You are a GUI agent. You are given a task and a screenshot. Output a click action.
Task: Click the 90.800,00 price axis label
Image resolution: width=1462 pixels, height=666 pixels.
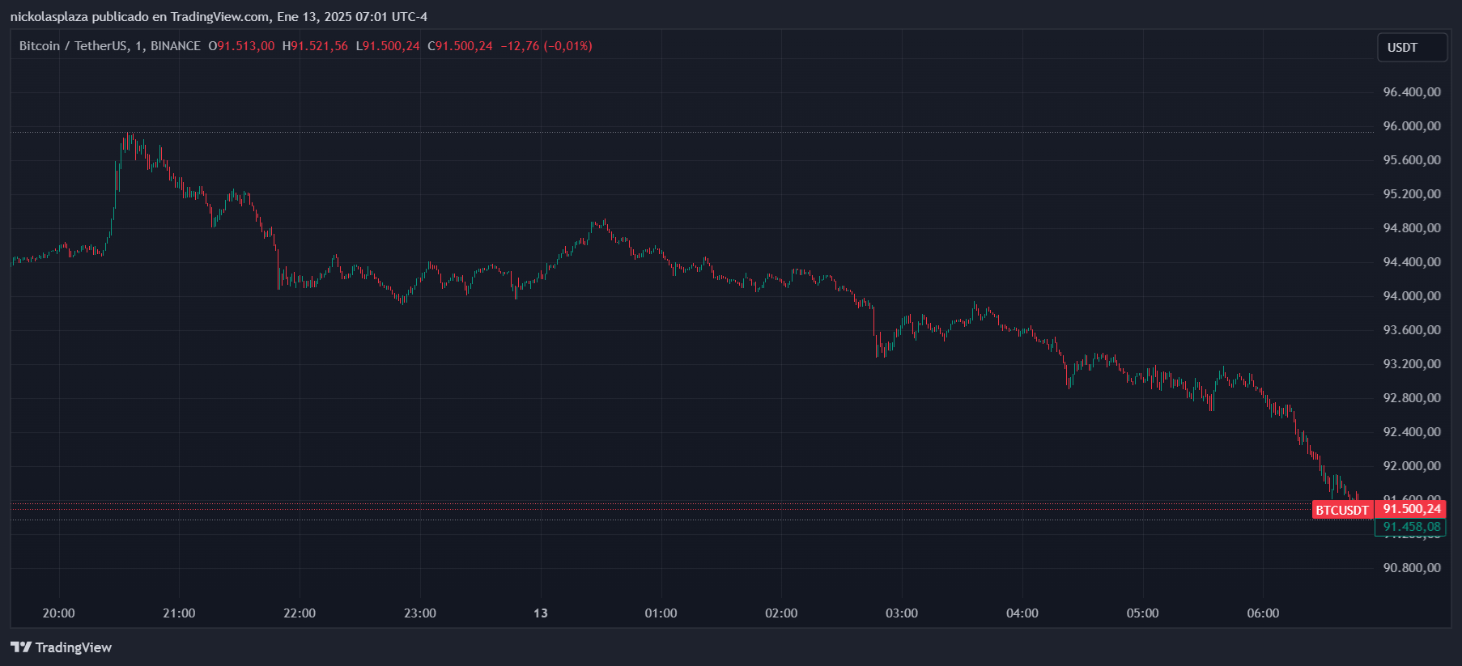click(x=1411, y=568)
